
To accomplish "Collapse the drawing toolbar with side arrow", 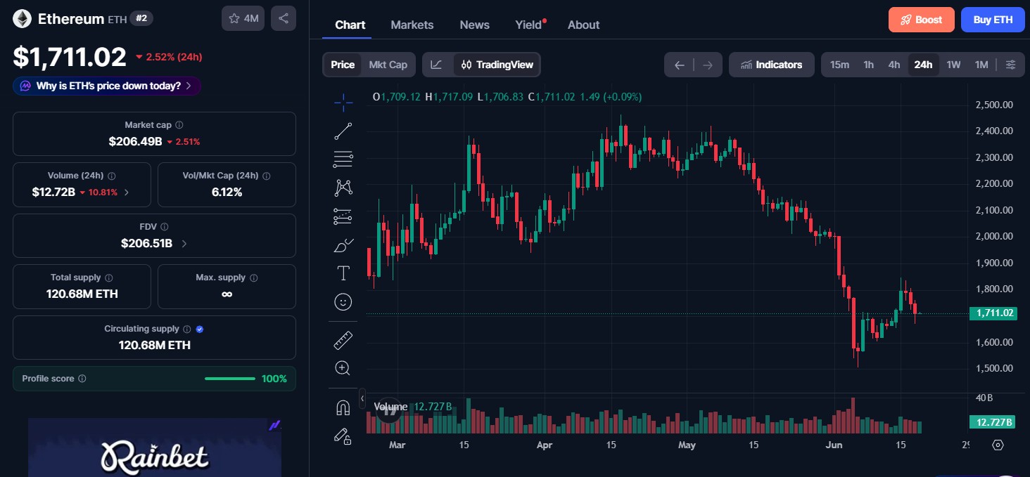I will click(362, 398).
